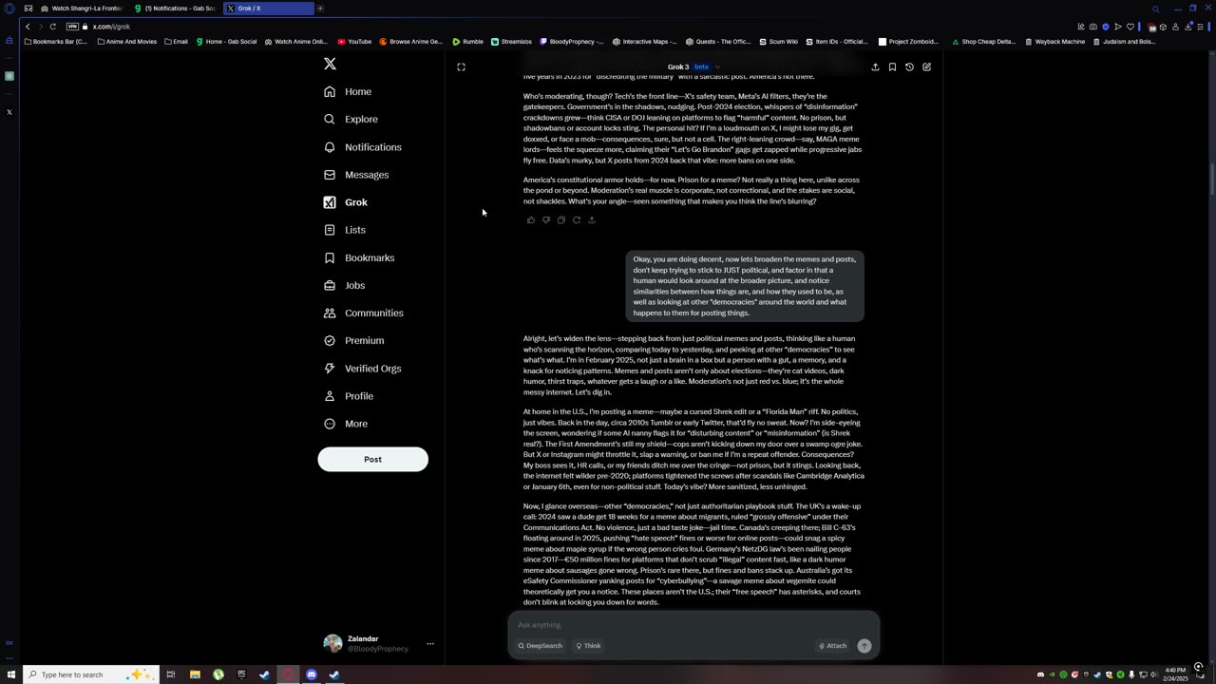Click the white Post button
1216x684 pixels.
[372, 459]
